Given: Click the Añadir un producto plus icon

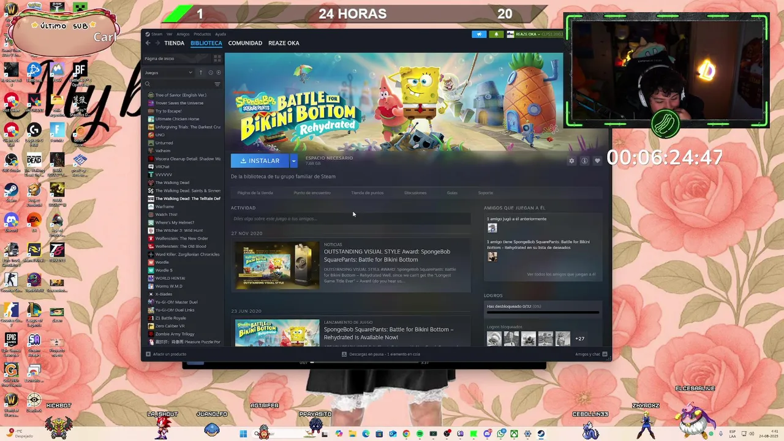Looking at the screenshot, I should pos(148,354).
